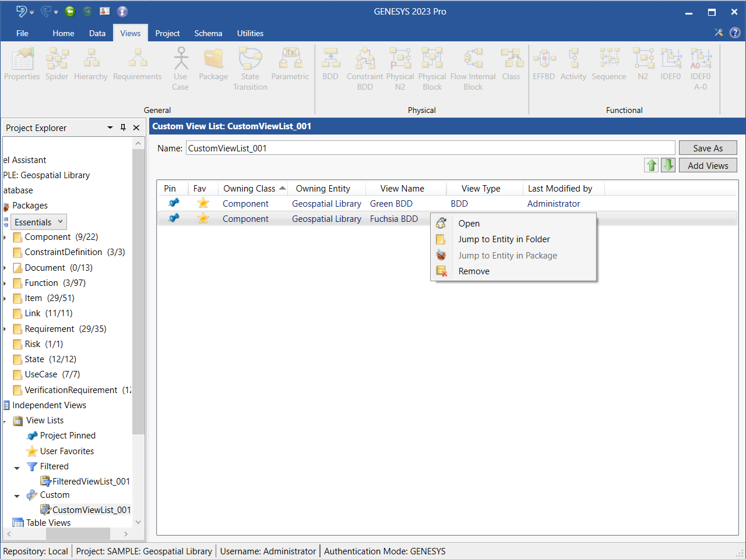
Task: Pin the Project Explorer panel
Action: [x=123, y=128]
